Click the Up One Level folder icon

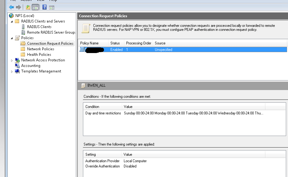28,7
